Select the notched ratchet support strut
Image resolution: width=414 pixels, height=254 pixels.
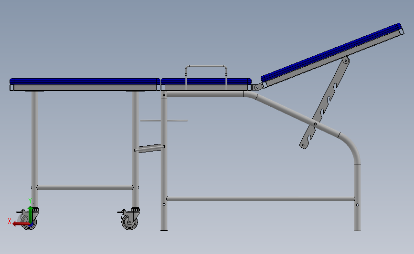pyautogui.click(x=325, y=103)
